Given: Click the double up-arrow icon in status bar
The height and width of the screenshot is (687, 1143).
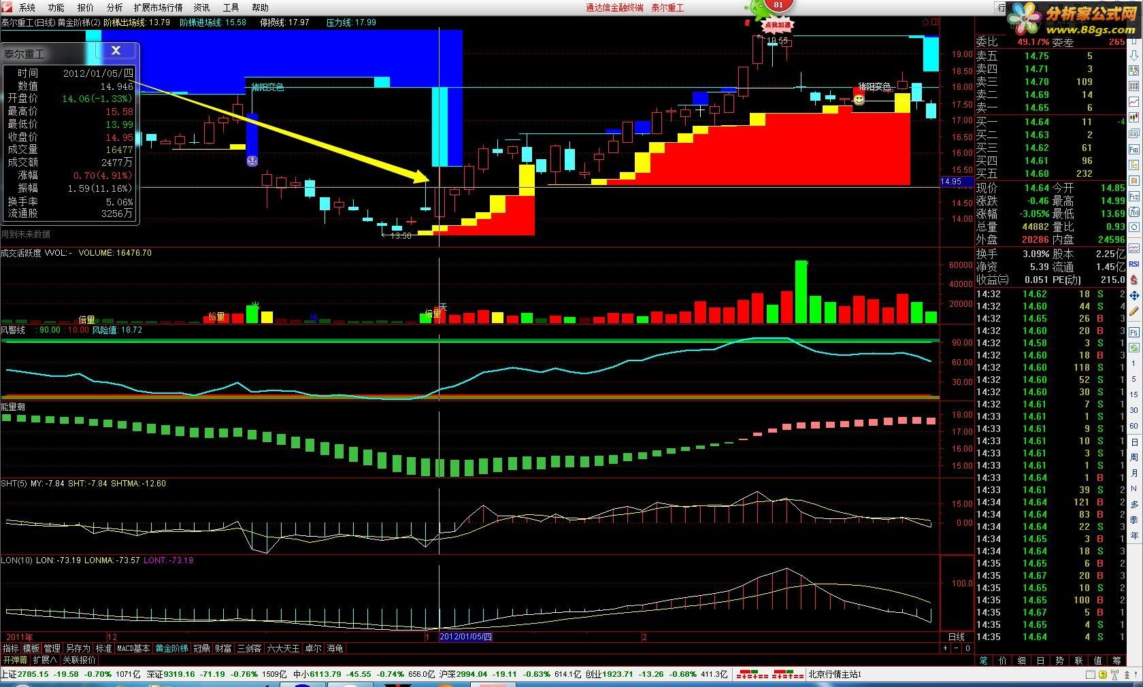Looking at the screenshot, I should [x=1127, y=674].
